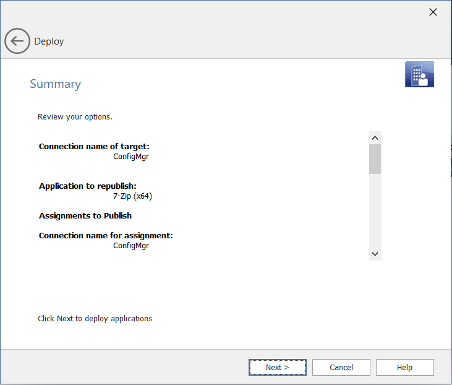Image resolution: width=452 pixels, height=385 pixels.
Task: Click the 'Deploy' wizard title text
Action: (49, 41)
